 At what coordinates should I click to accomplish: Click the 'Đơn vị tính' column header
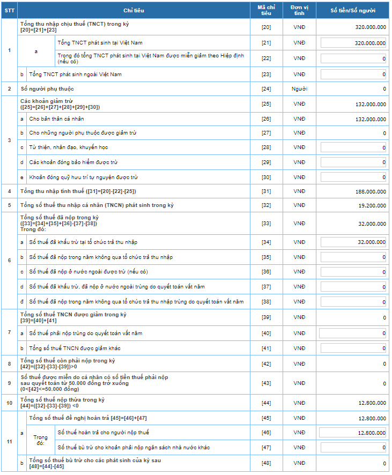pos(299,10)
